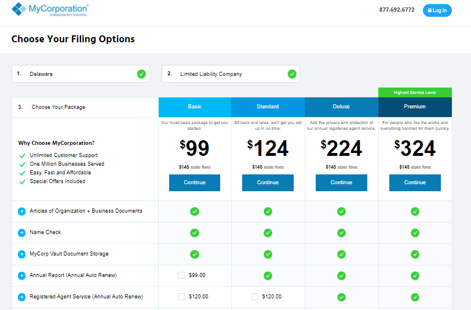Click the $145 state fees text under Premium
Screen dimensions: 471x310
415,167
